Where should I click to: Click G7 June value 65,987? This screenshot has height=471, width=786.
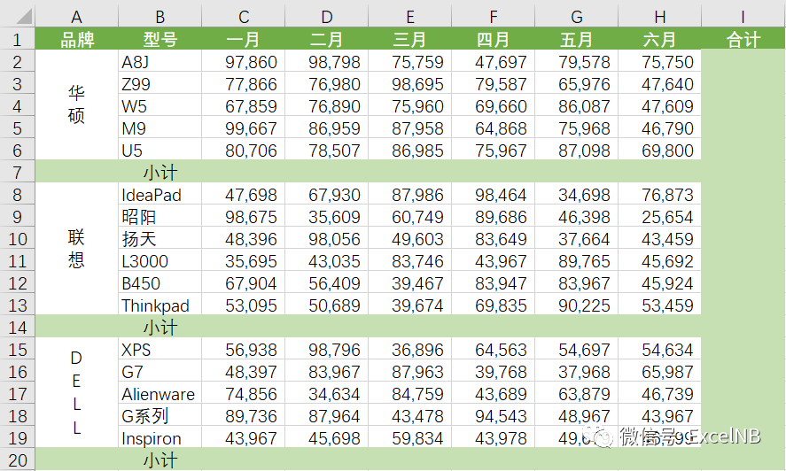659,371
